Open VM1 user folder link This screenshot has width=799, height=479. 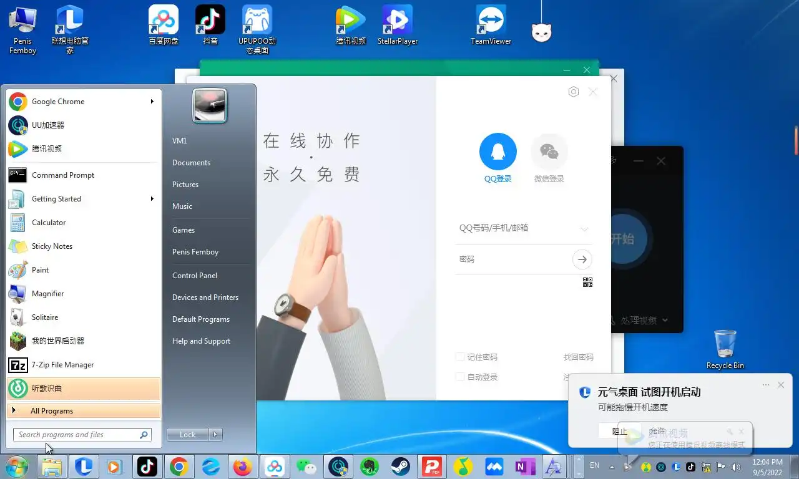point(180,141)
